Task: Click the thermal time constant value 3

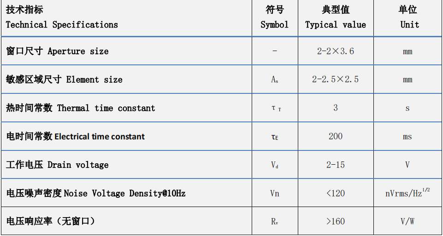Action: point(335,108)
